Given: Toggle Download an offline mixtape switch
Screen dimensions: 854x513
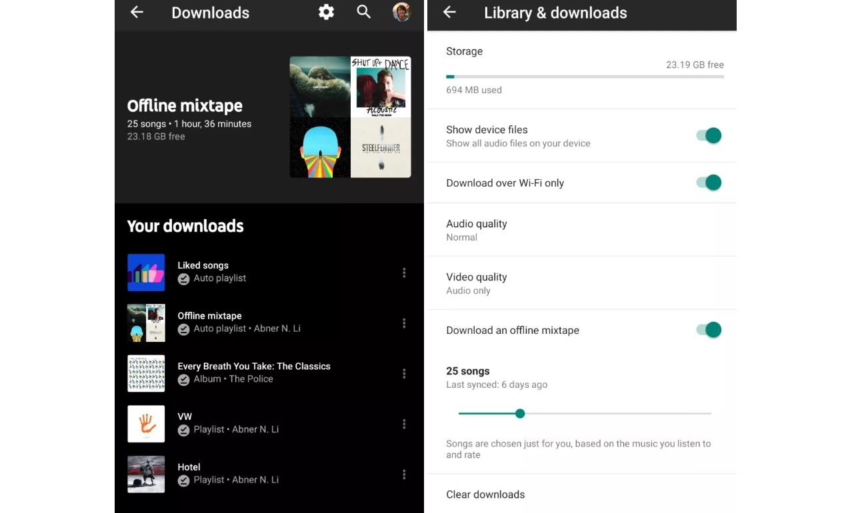Looking at the screenshot, I should pos(709,330).
